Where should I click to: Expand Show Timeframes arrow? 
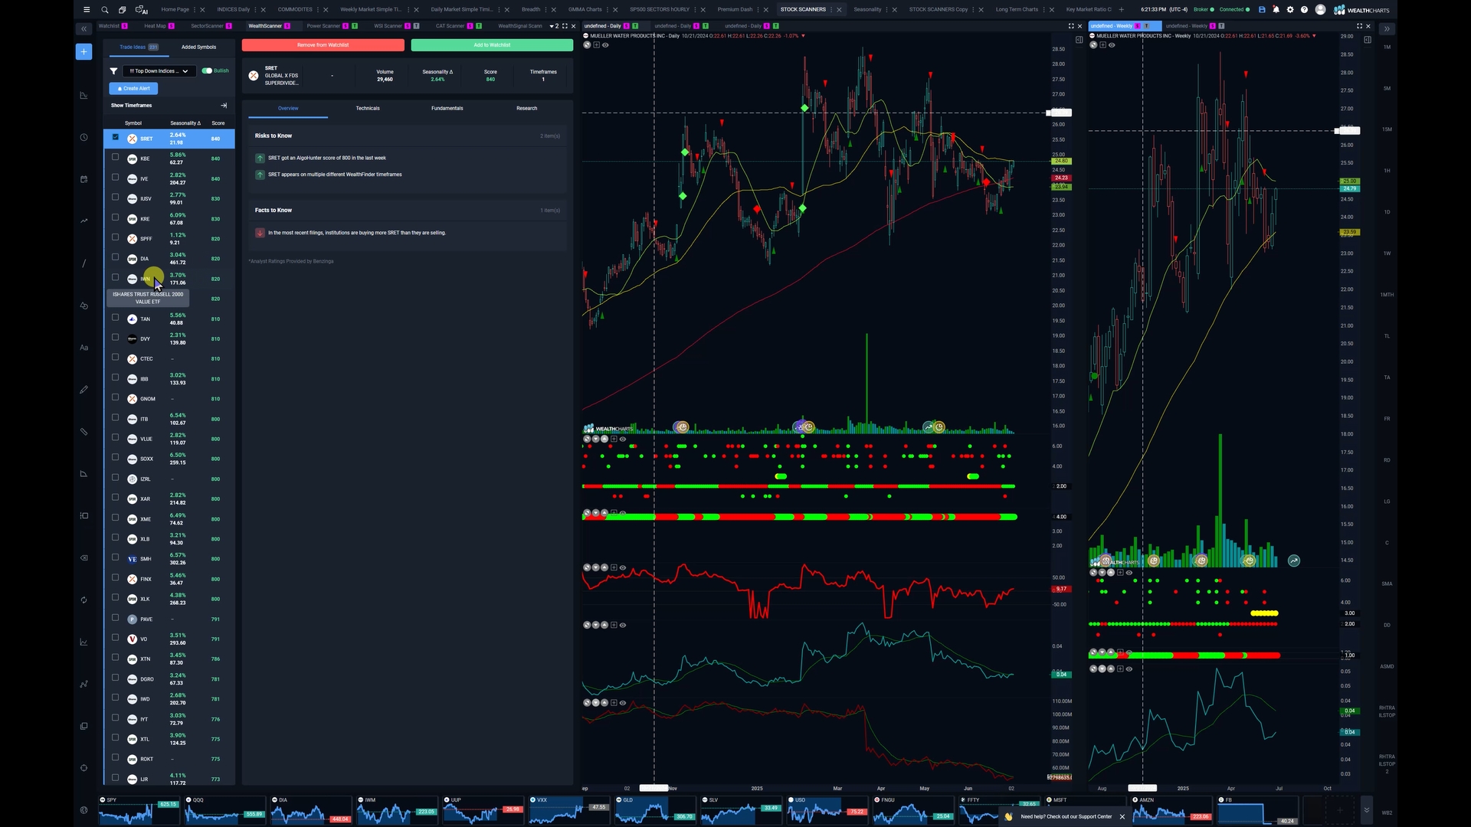point(224,106)
